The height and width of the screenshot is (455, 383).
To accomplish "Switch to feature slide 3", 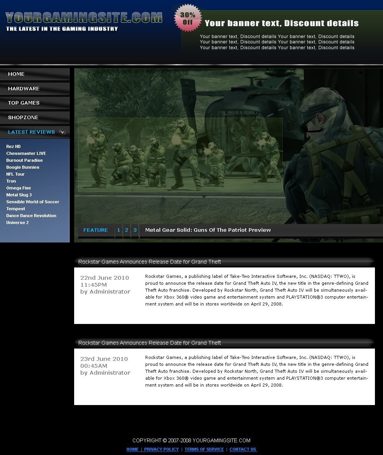I will (135, 230).
